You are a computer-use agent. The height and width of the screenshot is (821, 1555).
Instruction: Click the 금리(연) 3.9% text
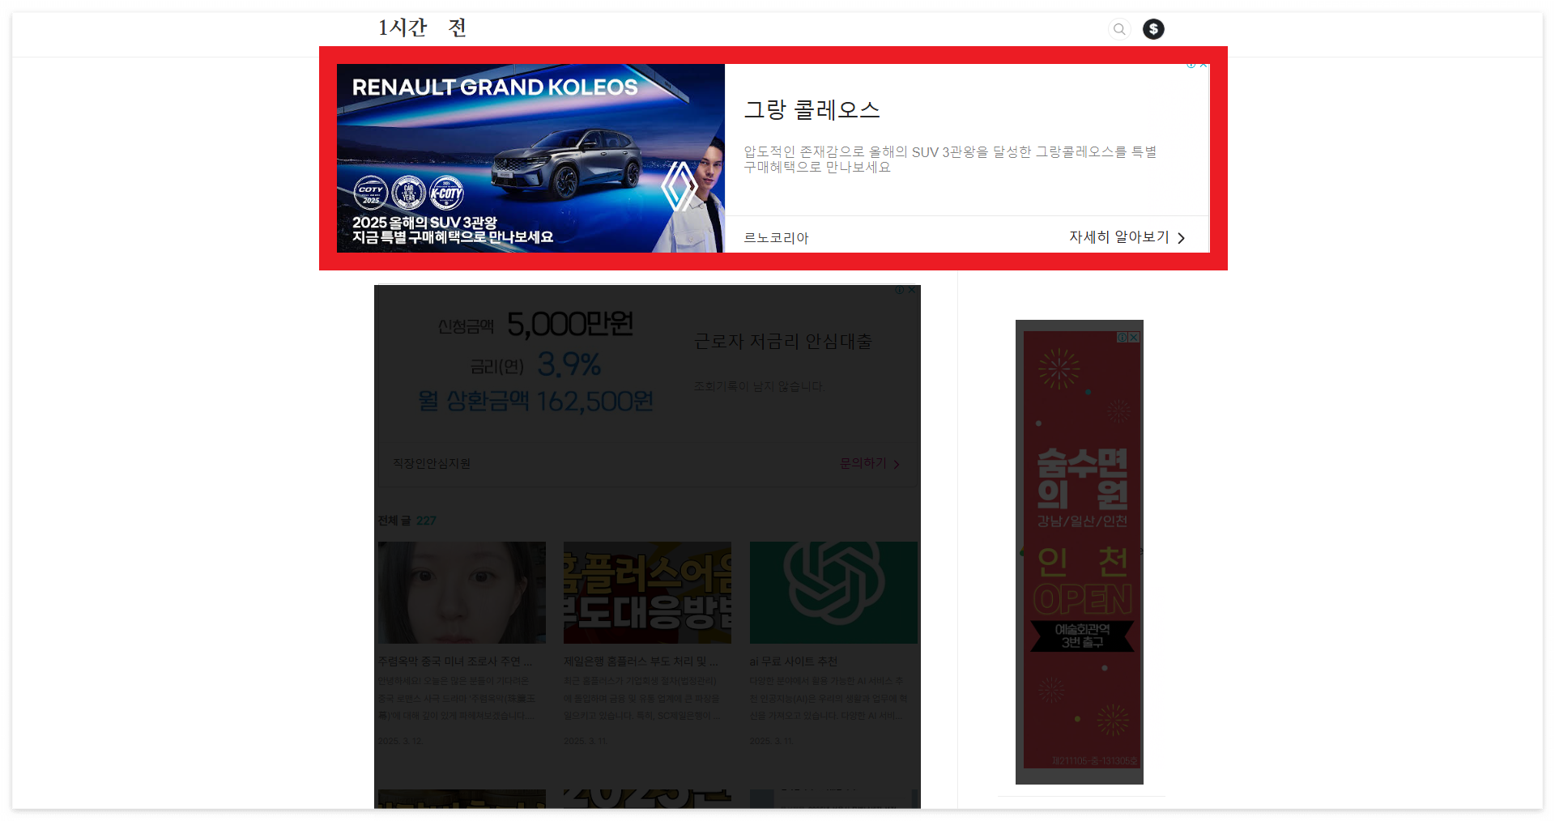tap(535, 365)
